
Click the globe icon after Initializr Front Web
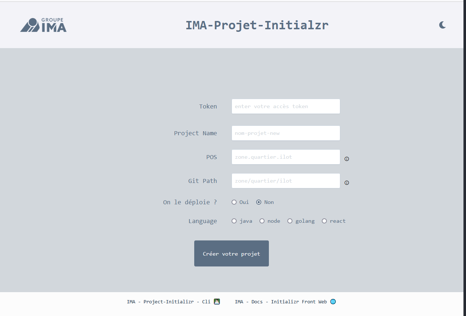click(x=333, y=302)
